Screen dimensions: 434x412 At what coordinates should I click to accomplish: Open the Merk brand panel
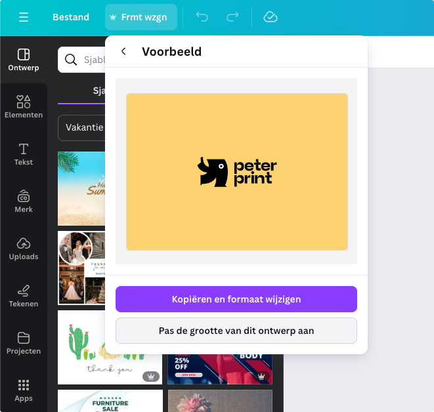coord(24,201)
